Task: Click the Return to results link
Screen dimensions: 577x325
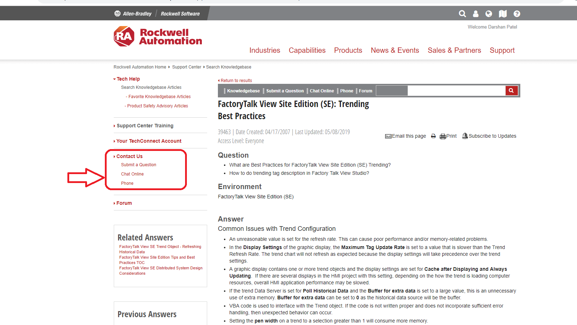Action: click(x=236, y=81)
